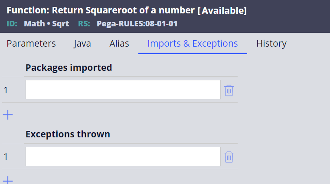View the History tab
The image size is (330, 184).
coord(271,44)
